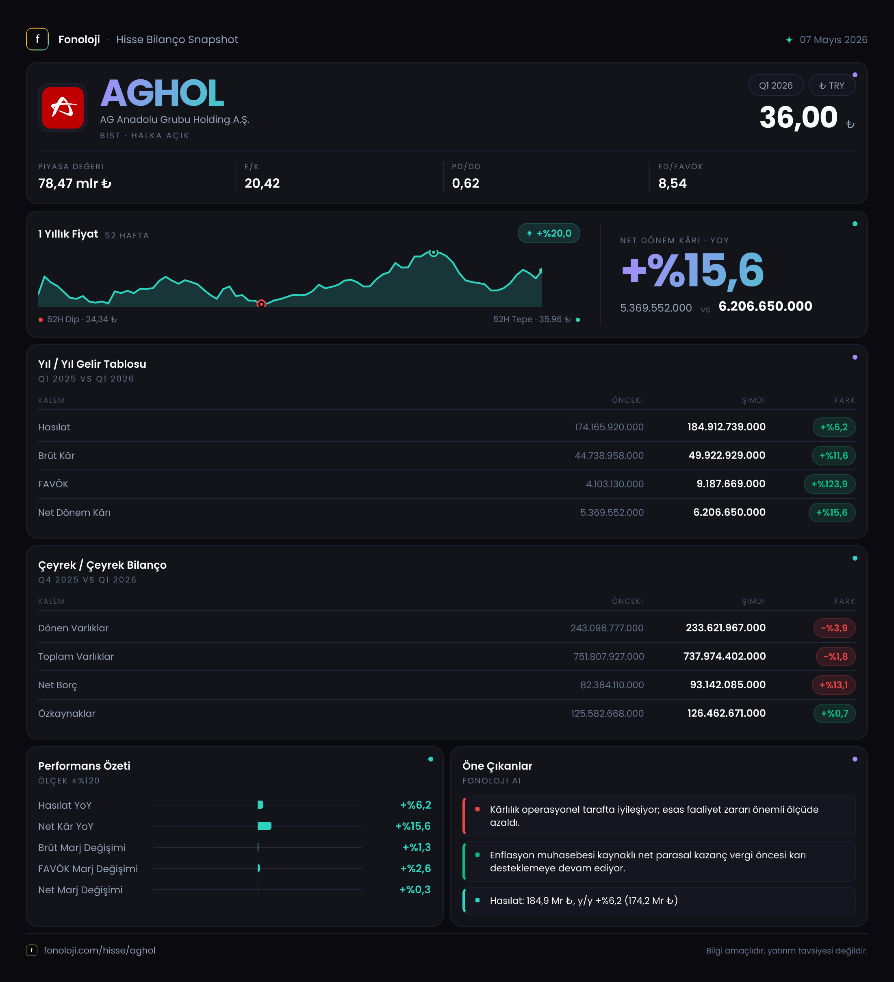Click the 36,00 share price

pos(799,118)
